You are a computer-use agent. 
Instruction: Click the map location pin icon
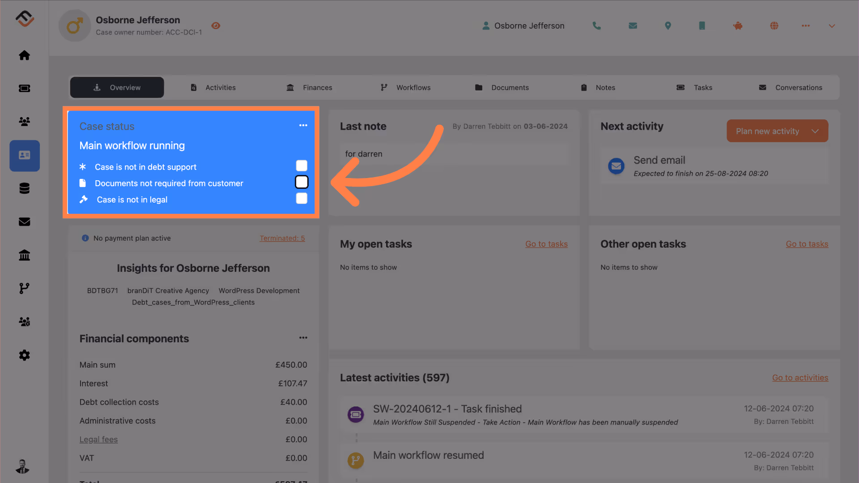[668, 26]
